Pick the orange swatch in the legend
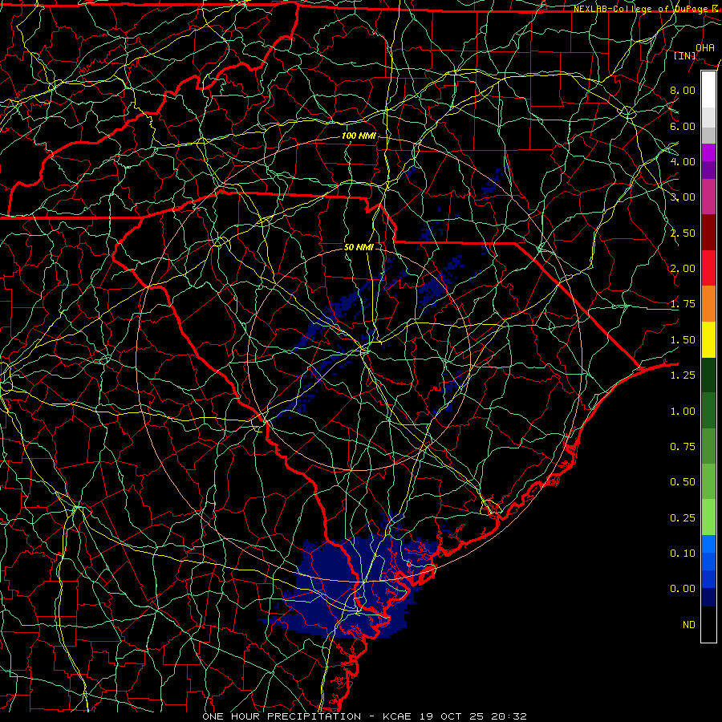This screenshot has height=722, width=722. [708, 304]
